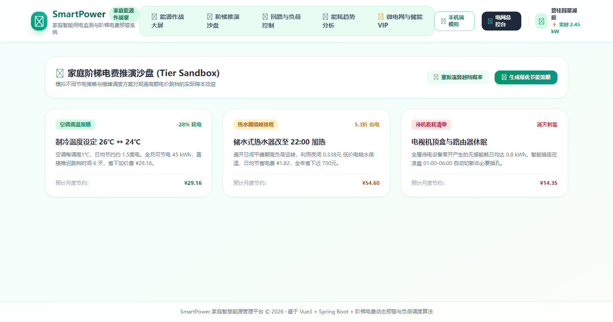Click 预计月度节约 label in water heater card
The image size is (613, 322).
(x=250, y=183)
